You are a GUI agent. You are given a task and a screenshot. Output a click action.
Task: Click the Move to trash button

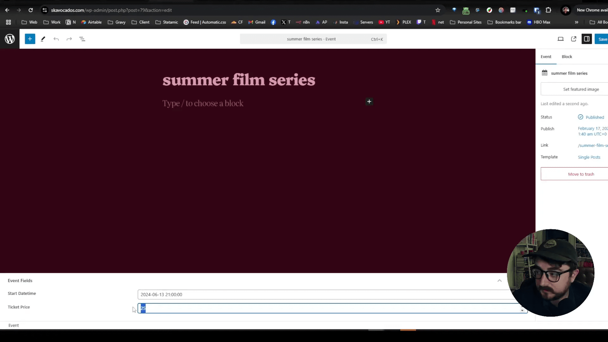point(581,174)
